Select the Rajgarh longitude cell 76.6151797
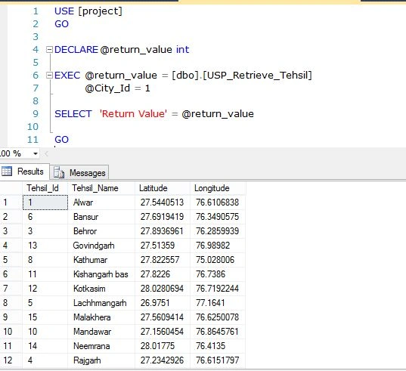Viewport: 406px width, 371px height. 218,360
